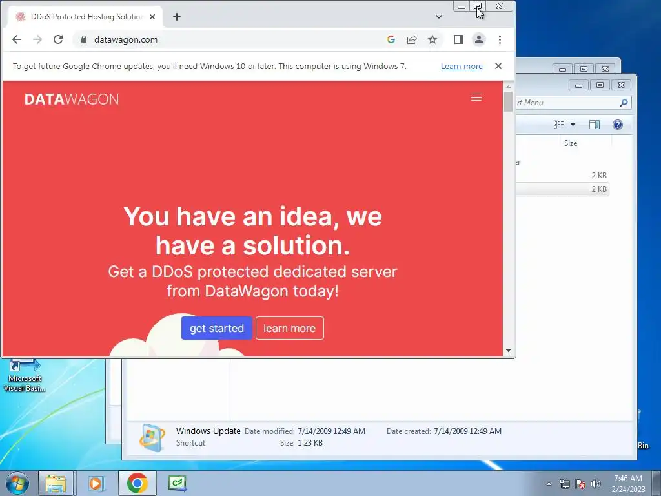This screenshot has width=661, height=496.
Task: Click the network status tray icon
Action: point(565,484)
